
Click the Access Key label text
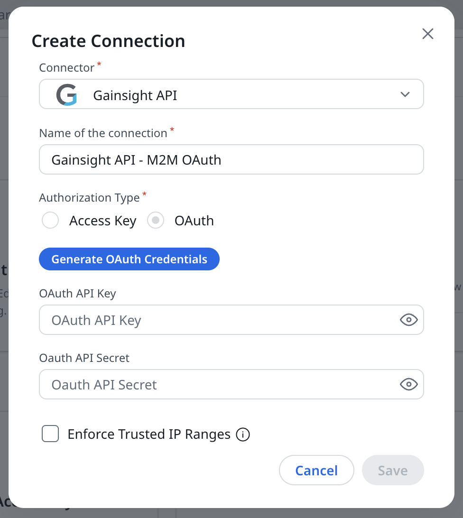click(103, 221)
